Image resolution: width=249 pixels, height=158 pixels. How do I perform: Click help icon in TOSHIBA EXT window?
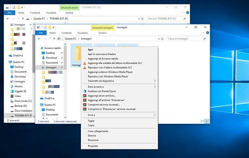click(187, 13)
